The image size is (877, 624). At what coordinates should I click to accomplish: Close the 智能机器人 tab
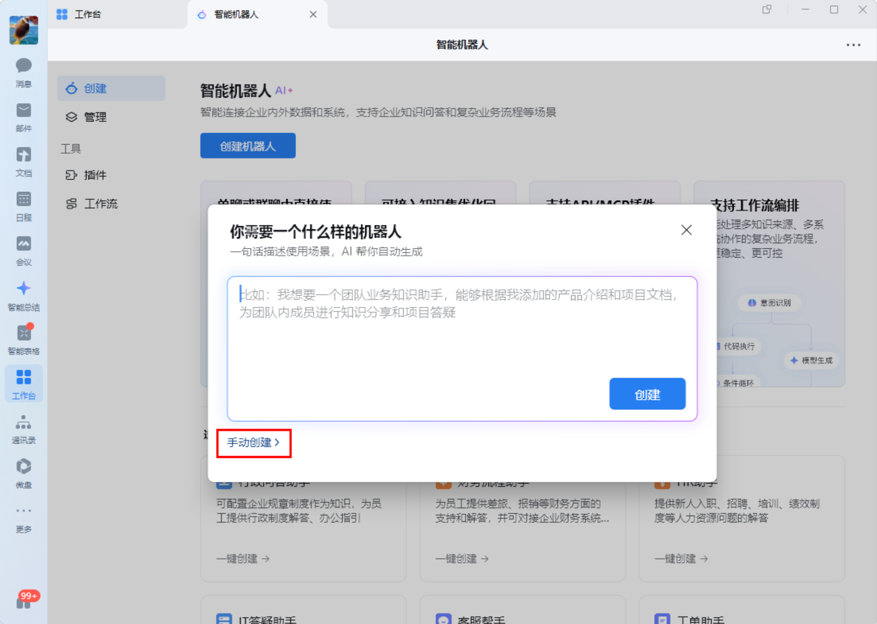click(313, 14)
